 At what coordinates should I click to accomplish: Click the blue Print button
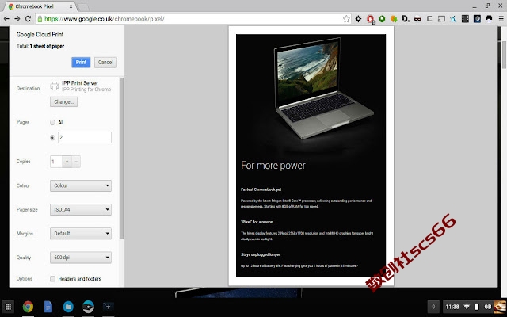tap(81, 62)
